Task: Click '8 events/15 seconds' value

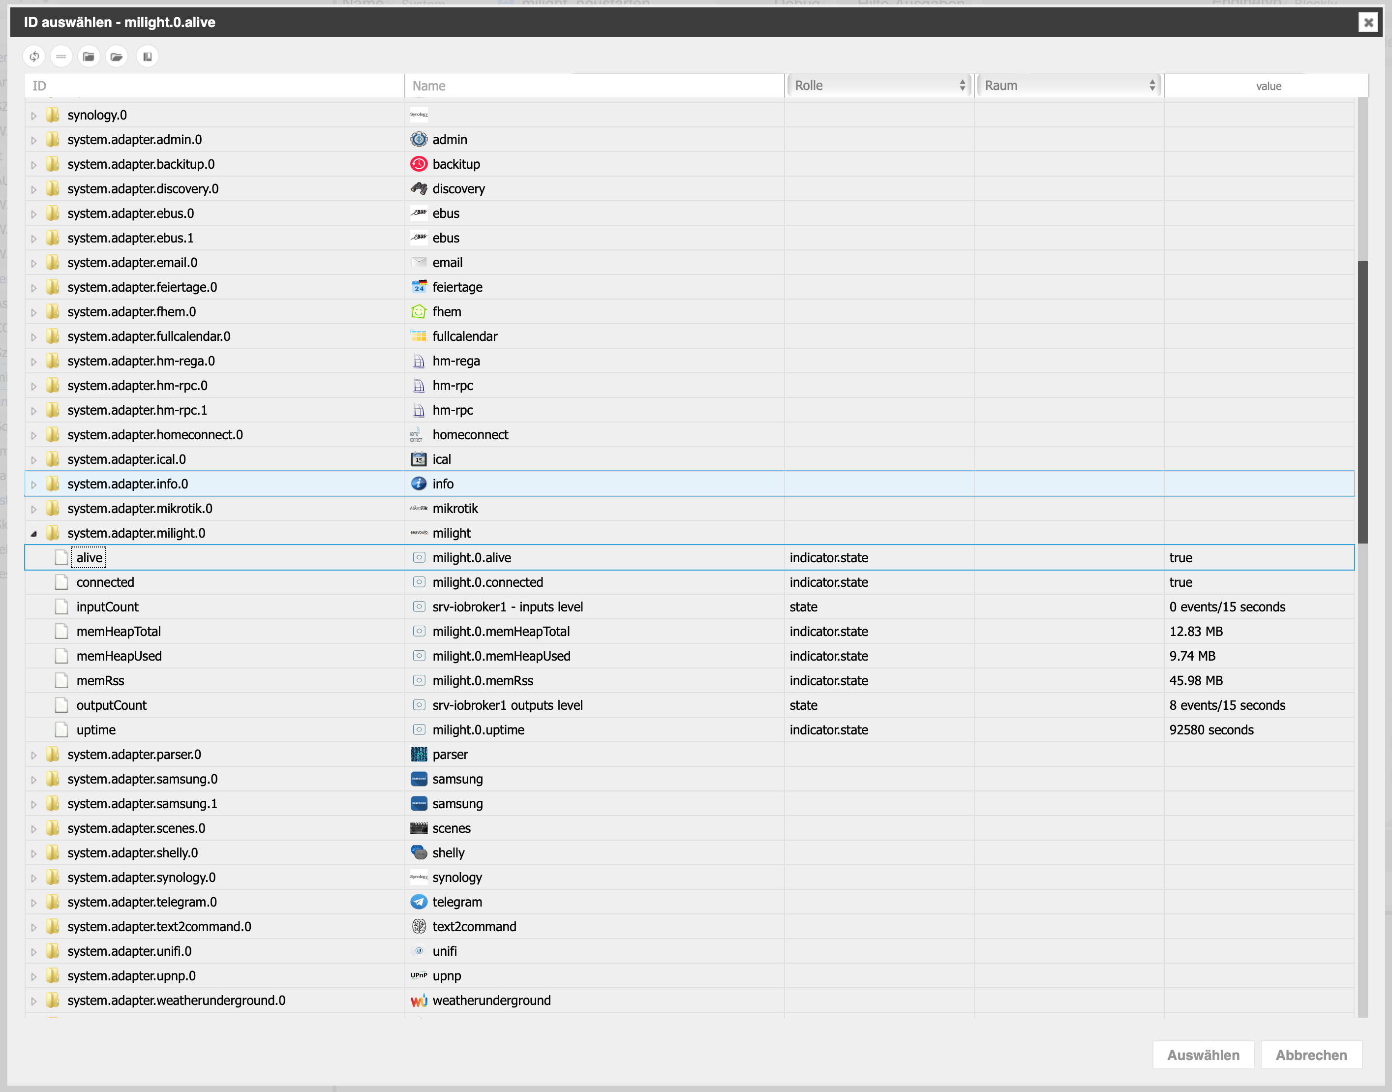Action: (1227, 705)
